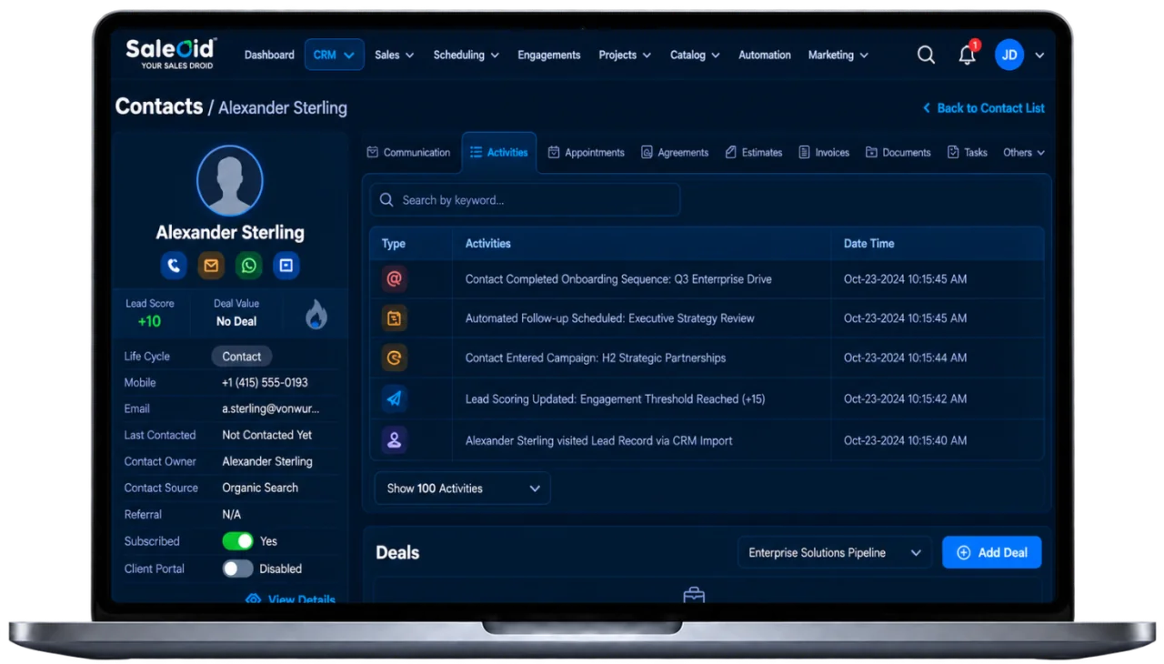The image size is (1164, 664).
Task: Click the Type column header
Action: coord(394,244)
